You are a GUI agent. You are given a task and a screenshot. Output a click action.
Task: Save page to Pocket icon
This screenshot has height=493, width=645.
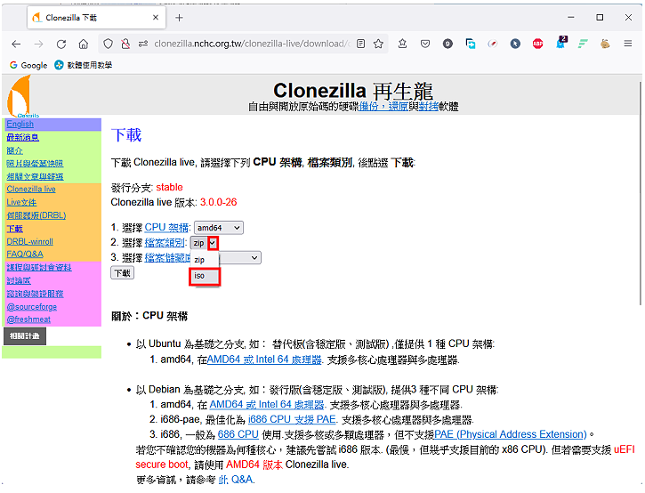pyautogui.click(x=425, y=44)
